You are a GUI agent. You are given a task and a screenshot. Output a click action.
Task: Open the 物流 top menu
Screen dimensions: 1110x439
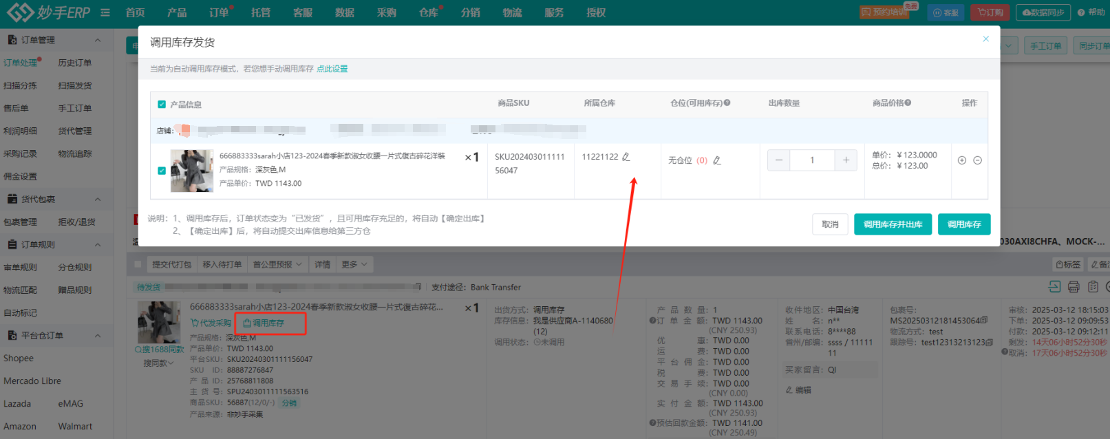(512, 12)
